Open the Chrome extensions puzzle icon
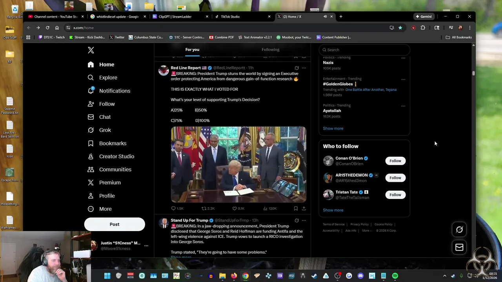This screenshot has height=282, width=502. pyautogui.click(x=423, y=28)
